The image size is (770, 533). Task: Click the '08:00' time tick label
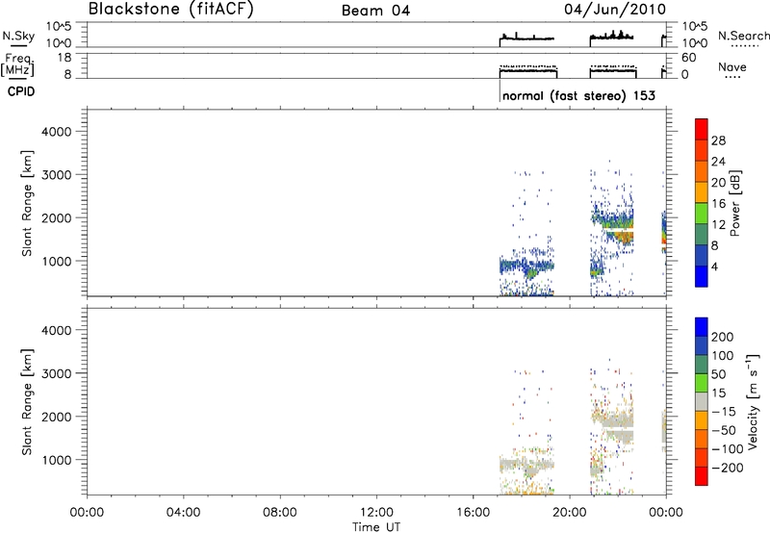pyautogui.click(x=280, y=513)
